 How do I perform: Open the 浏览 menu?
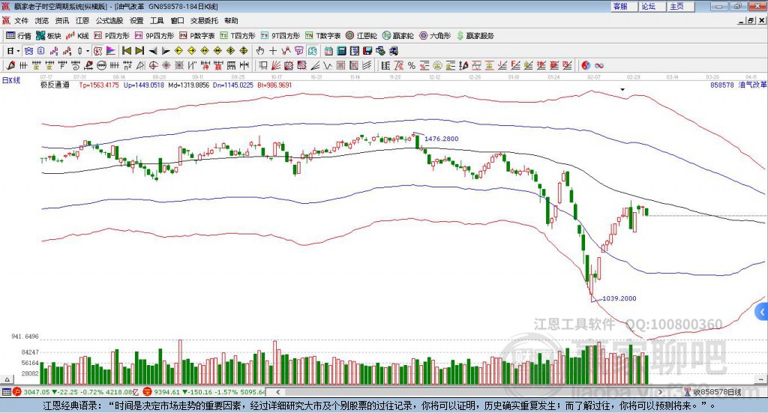42,20
